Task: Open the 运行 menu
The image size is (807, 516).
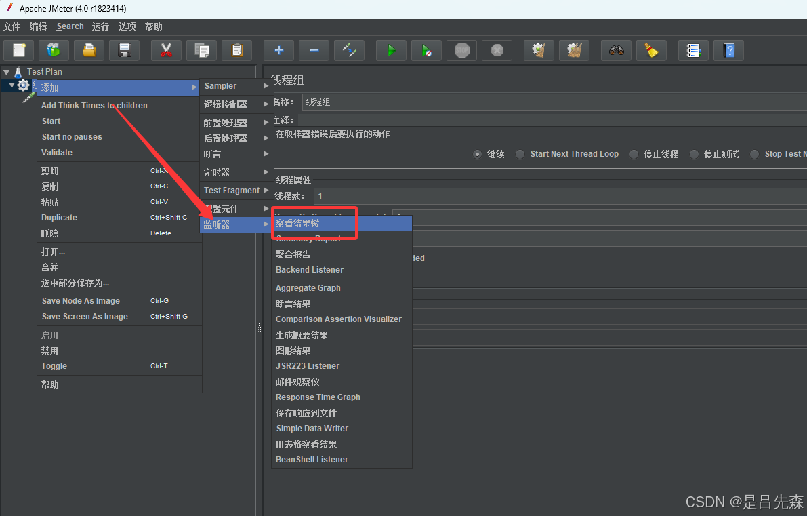Action: pos(100,26)
